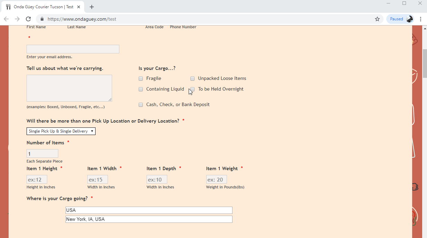Click the page vertical scrollbar thumb
Screen dimensions: 427x238
[425, 64]
